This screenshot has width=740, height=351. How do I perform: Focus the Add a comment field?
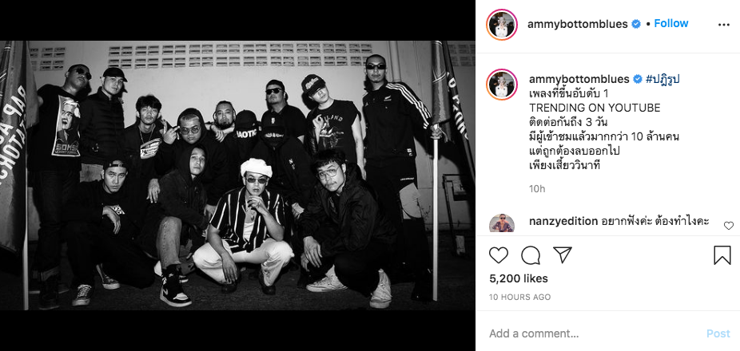pos(592,333)
